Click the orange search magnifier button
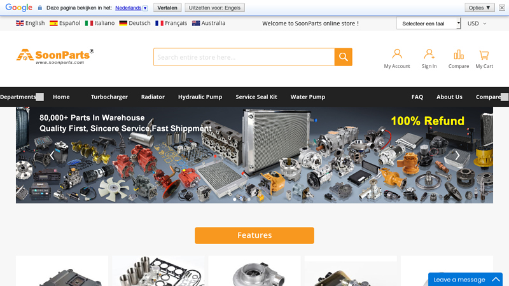 point(343,57)
